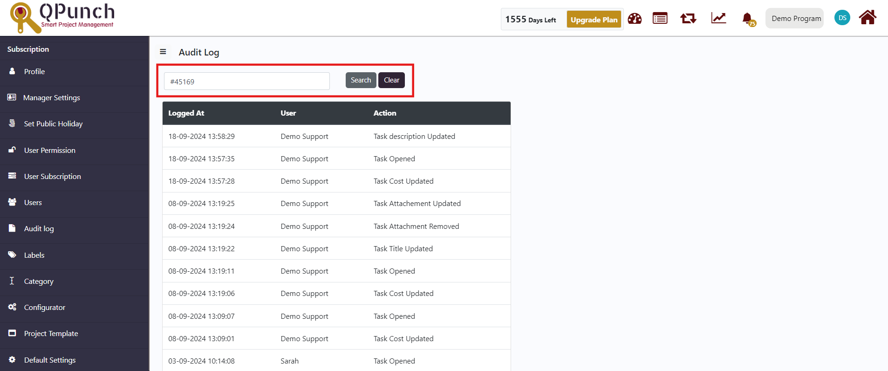Click the User column header

pyautogui.click(x=288, y=113)
